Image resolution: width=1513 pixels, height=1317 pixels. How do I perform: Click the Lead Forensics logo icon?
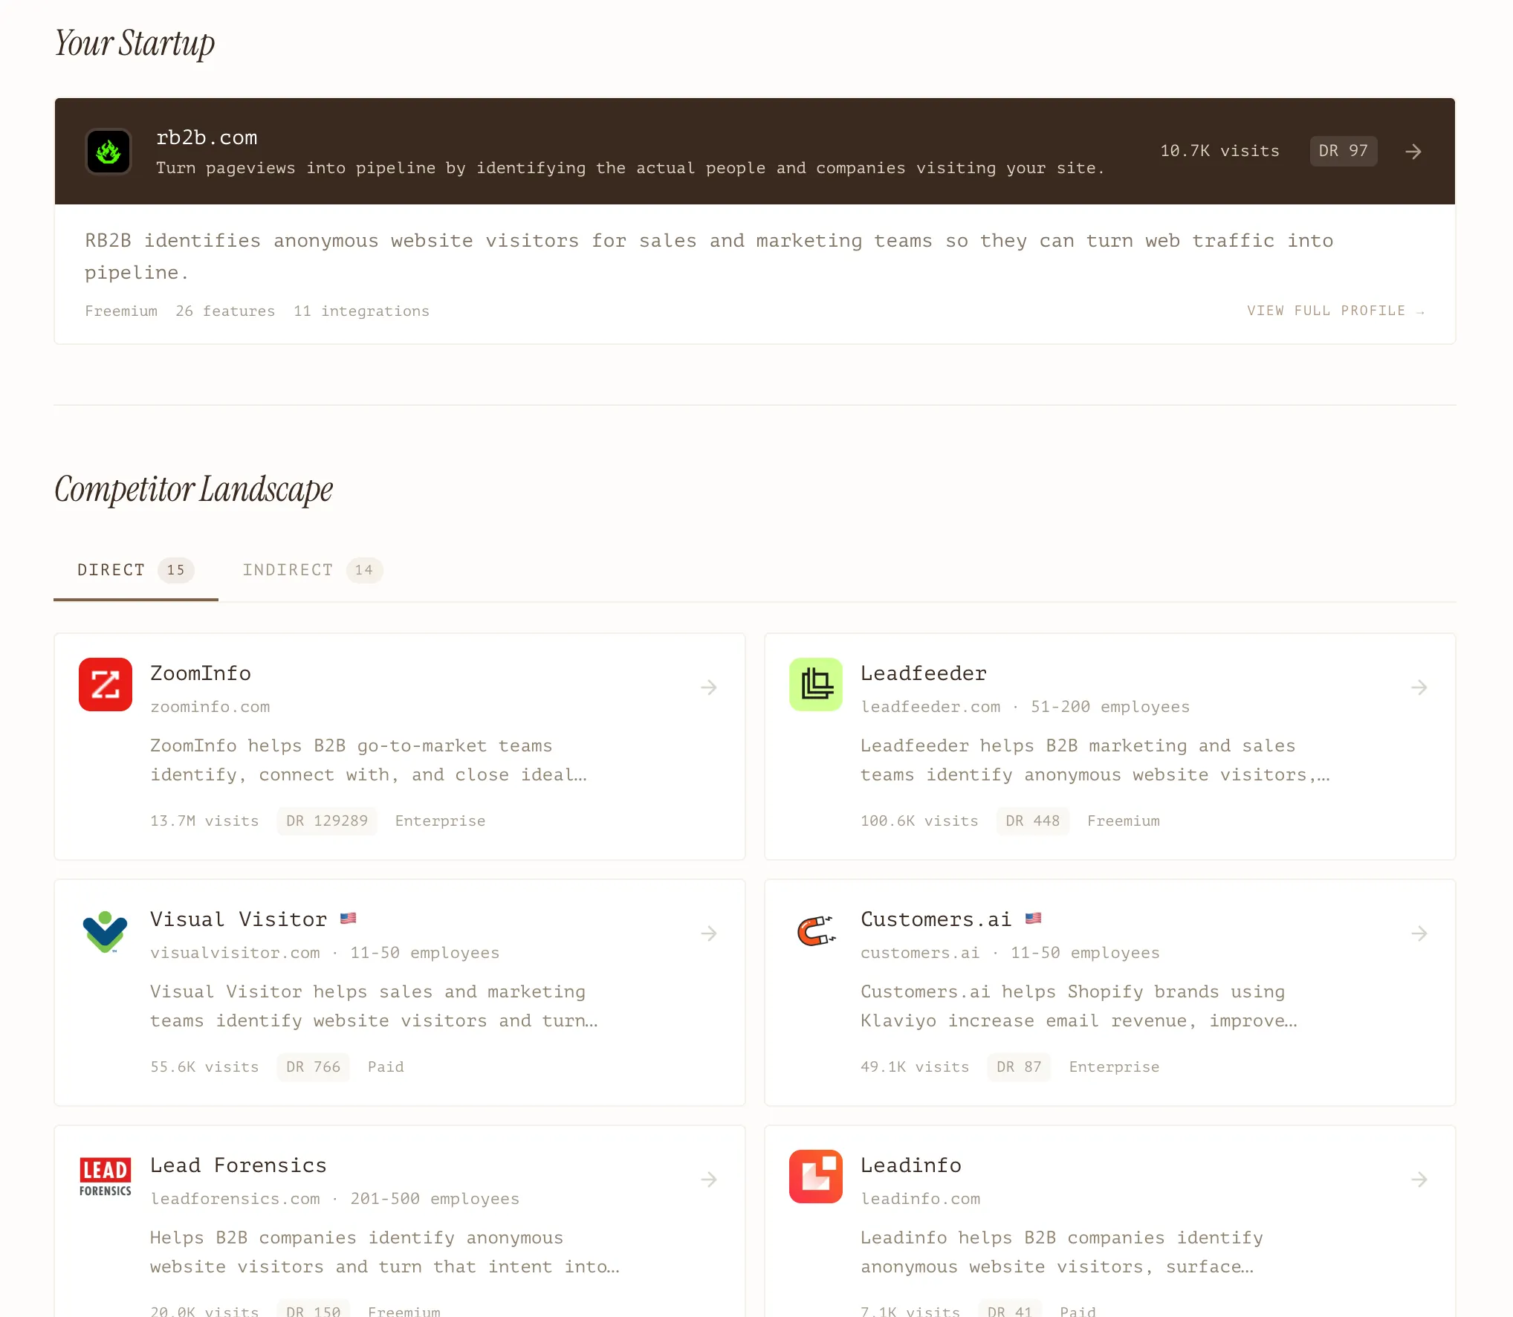(105, 1177)
